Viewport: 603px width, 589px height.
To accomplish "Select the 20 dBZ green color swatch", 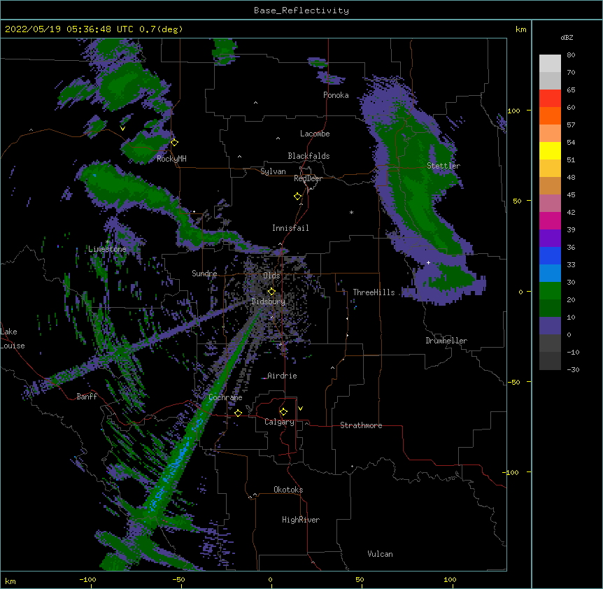I will [550, 308].
